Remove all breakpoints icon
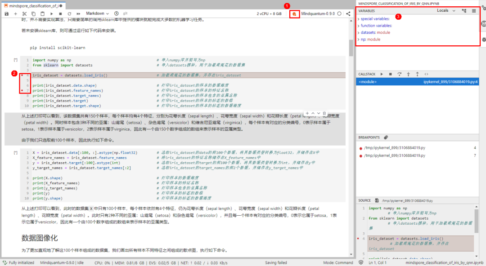The height and width of the screenshot is (266, 486). [x=386, y=137]
